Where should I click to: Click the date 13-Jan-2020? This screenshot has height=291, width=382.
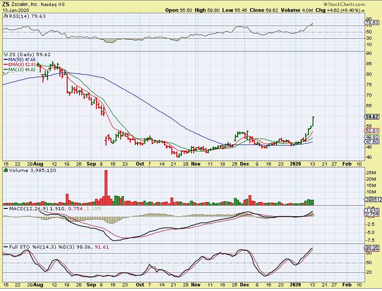[x=16, y=10]
